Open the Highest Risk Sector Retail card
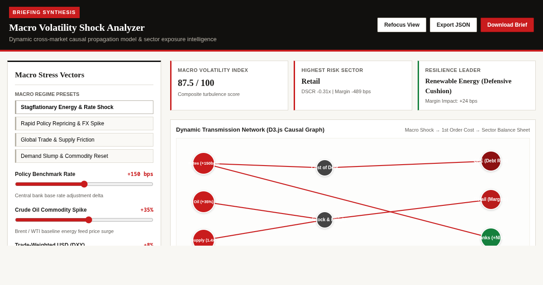 (x=353, y=85)
